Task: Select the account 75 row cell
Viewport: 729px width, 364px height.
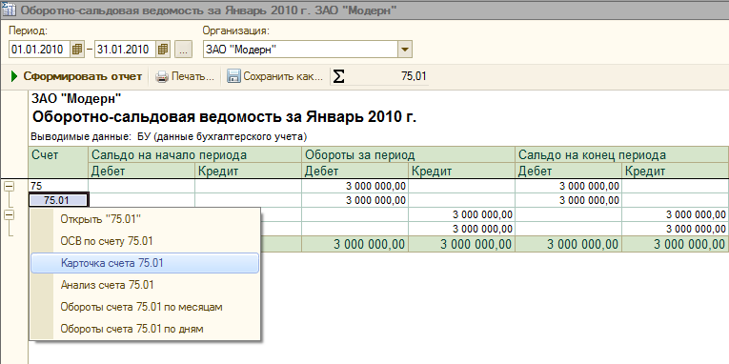Action: tap(58, 187)
